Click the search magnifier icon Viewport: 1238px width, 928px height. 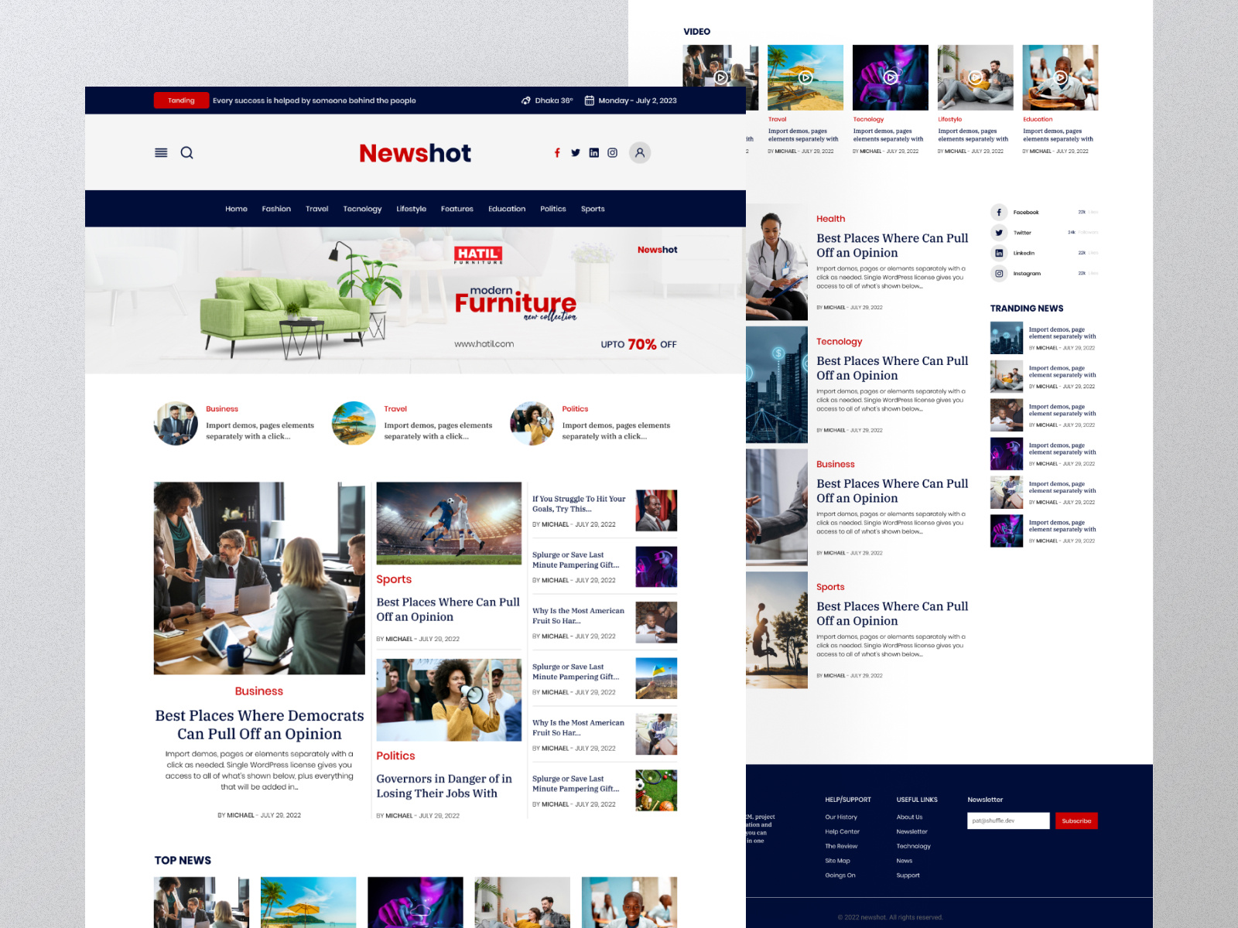187,153
